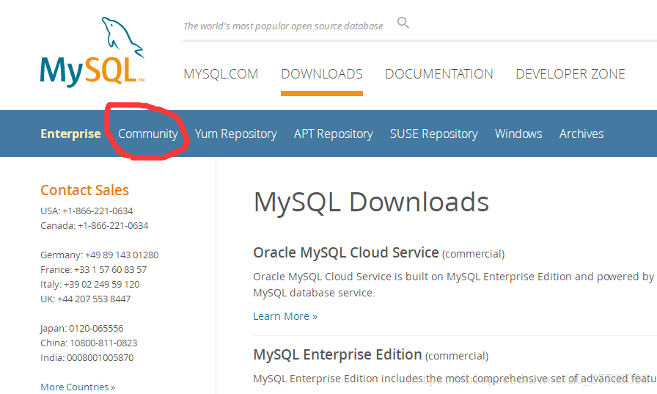Select the China phone number line
657x394 pixels.
[x=89, y=343]
